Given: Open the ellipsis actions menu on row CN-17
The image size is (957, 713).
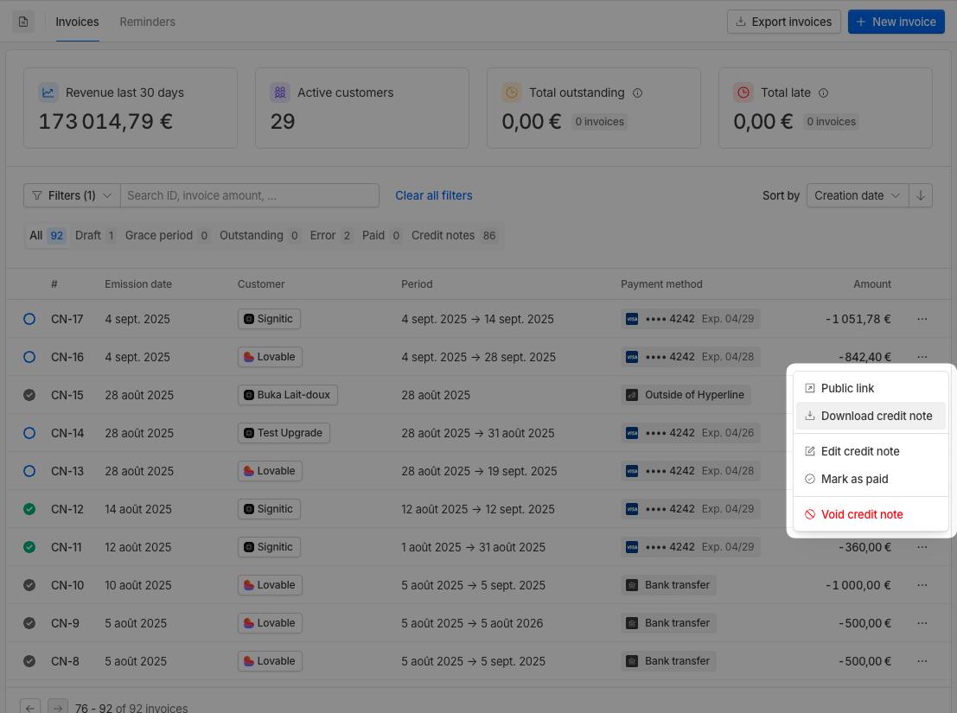Looking at the screenshot, I should (x=922, y=319).
